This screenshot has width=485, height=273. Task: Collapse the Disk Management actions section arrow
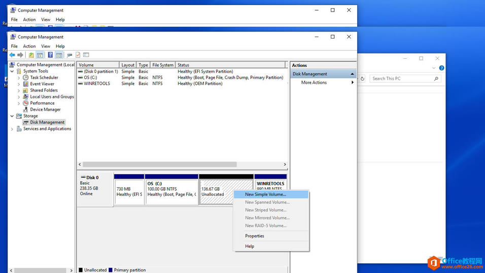click(x=352, y=74)
